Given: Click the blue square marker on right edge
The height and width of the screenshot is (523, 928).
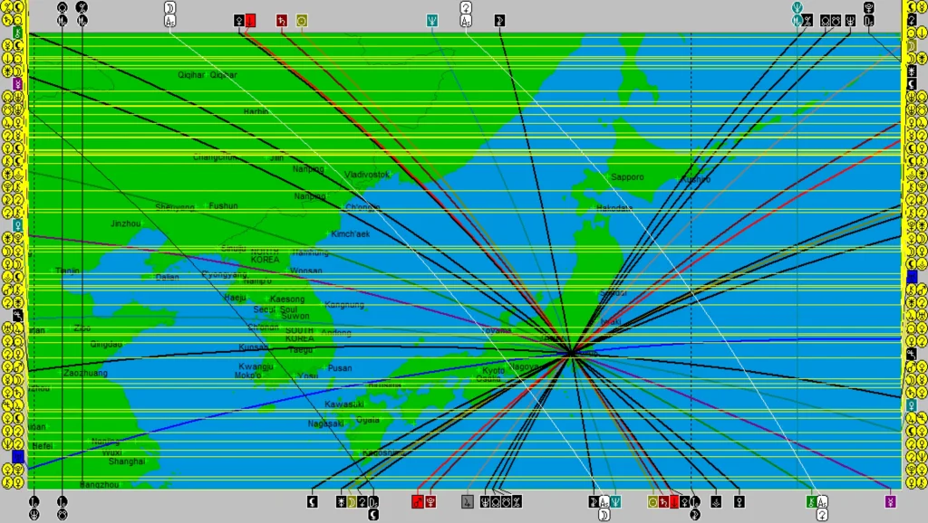Looking at the screenshot, I should click(912, 276).
